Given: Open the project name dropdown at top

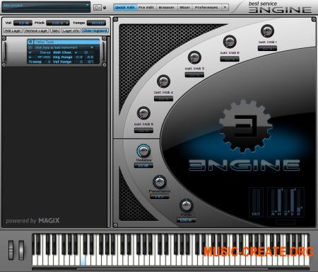Looking at the screenshot, I should click(x=87, y=5).
